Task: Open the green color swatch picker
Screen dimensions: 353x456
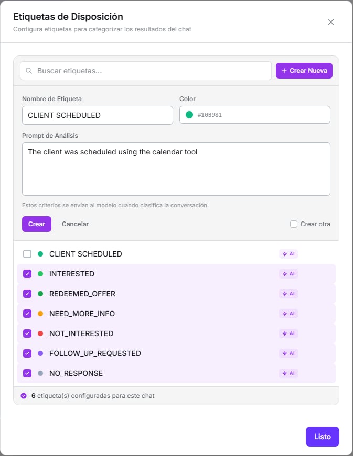Action: (x=189, y=115)
